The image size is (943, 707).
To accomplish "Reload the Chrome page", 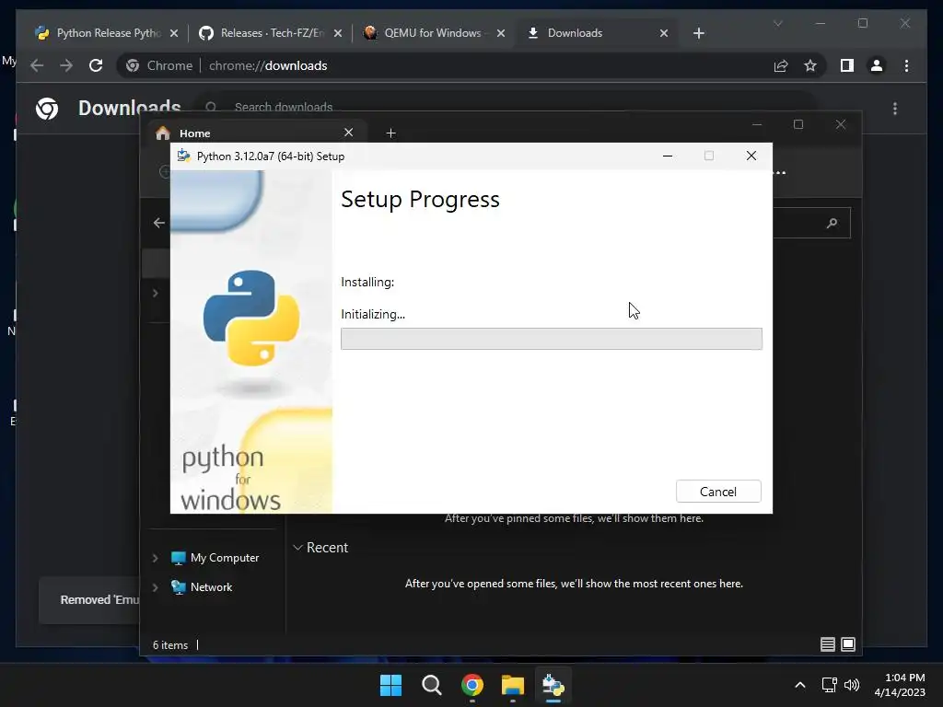I will point(96,65).
